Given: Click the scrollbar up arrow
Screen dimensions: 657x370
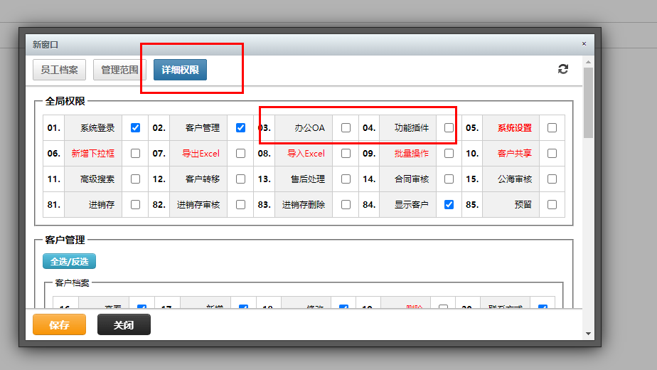Looking at the screenshot, I should coord(588,62).
